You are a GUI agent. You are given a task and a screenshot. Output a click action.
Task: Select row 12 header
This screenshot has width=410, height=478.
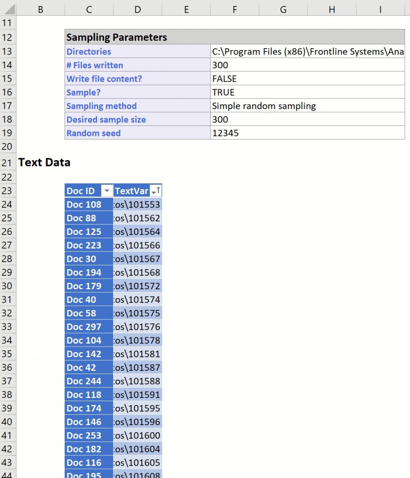click(x=7, y=37)
